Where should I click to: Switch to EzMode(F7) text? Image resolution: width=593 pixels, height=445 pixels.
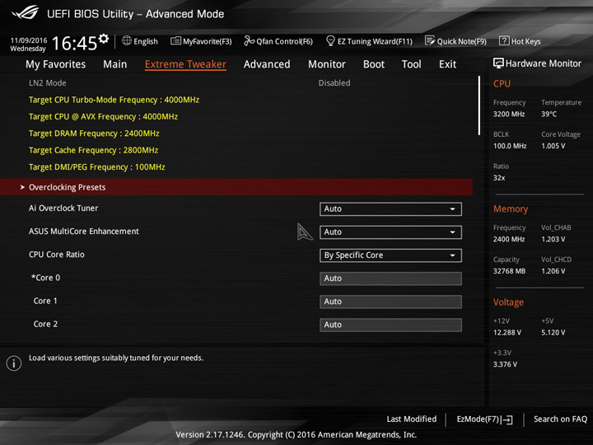tap(478, 419)
